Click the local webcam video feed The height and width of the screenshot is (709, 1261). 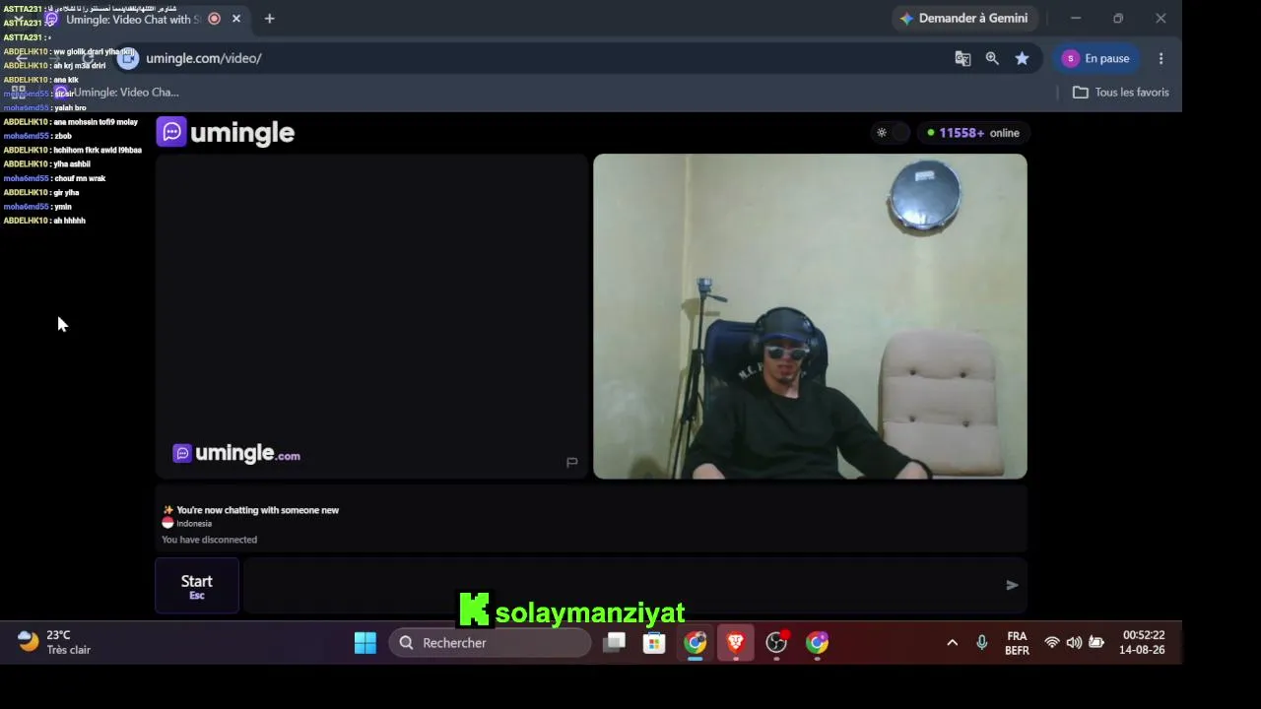810,316
